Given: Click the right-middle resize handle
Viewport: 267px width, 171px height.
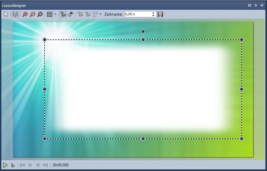Looking at the screenshot, I should [x=241, y=89].
